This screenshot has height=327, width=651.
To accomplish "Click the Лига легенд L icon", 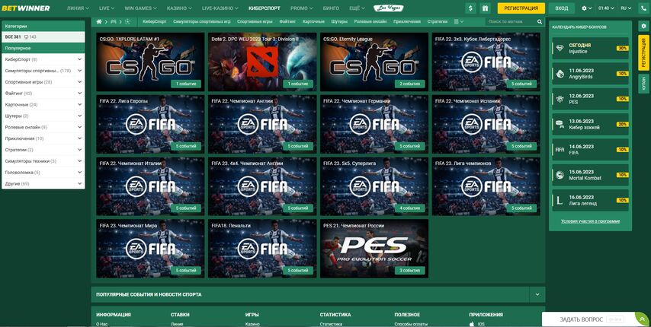I will click(x=560, y=200).
